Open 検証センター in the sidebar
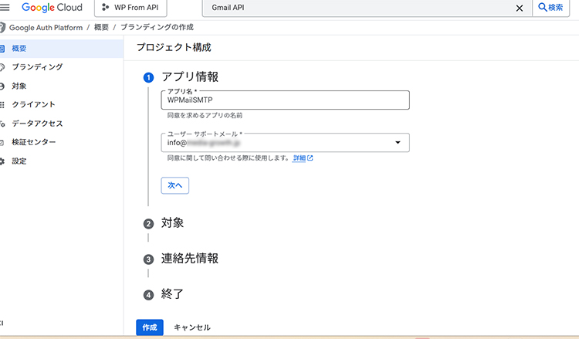This screenshot has width=579, height=339. (33, 142)
